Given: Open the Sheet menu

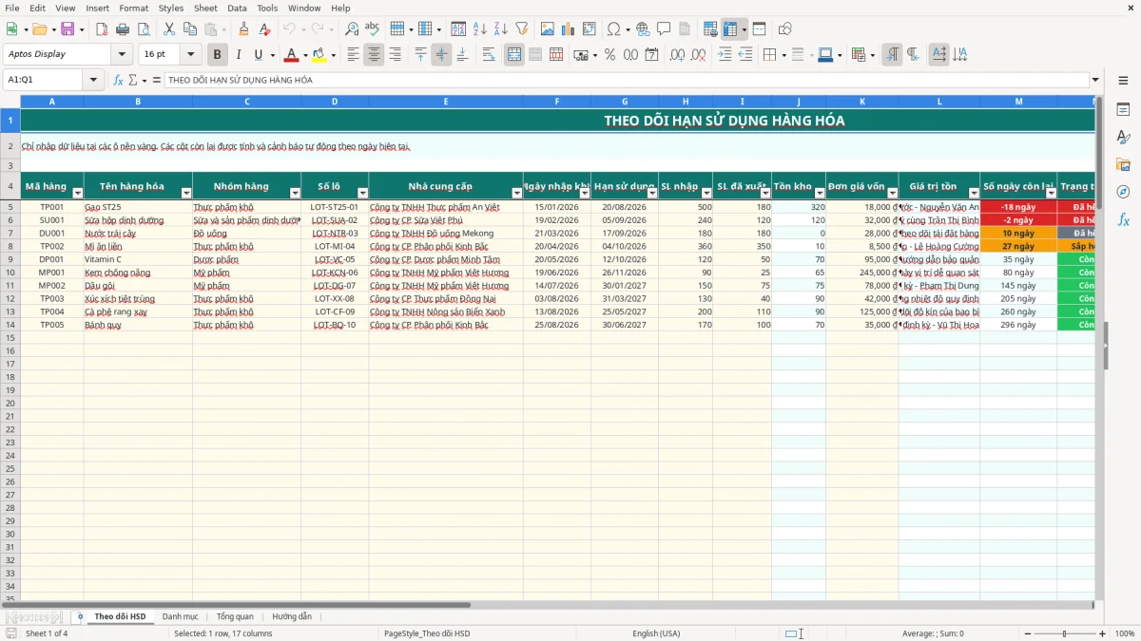Looking at the screenshot, I should coord(205,8).
